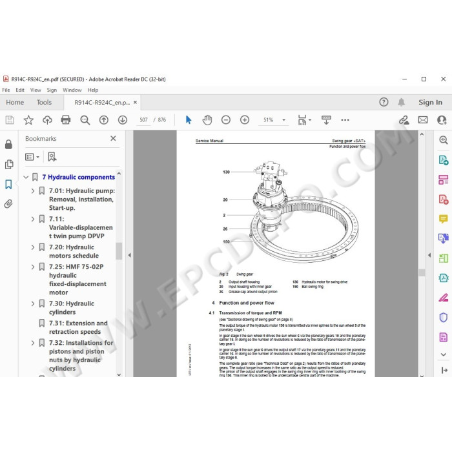
Task: Share a link to the file
Action: (x=404, y=120)
